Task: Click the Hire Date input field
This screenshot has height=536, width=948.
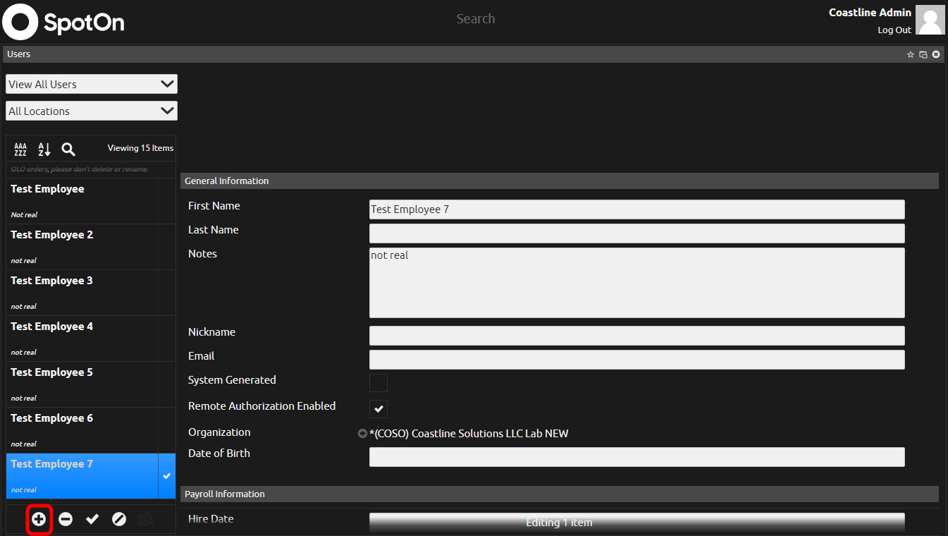Action: [x=637, y=523]
